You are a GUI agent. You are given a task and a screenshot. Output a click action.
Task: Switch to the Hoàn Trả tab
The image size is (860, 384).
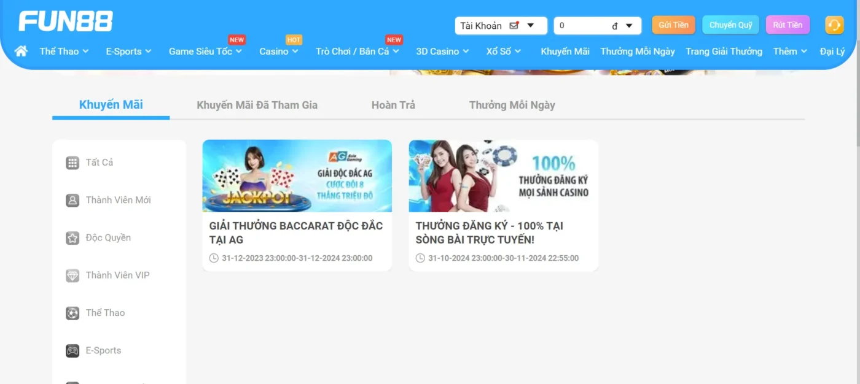click(393, 105)
